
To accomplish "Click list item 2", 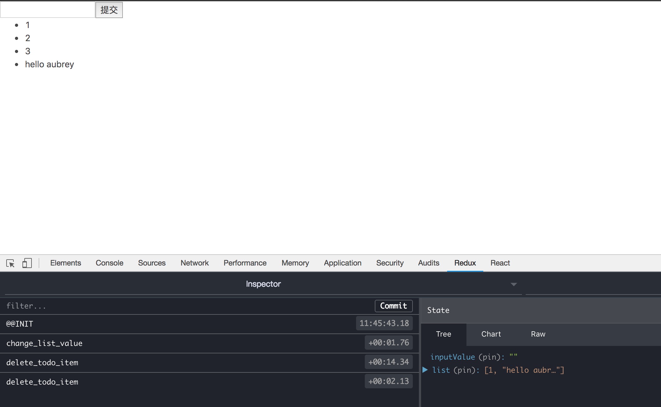I will 28,38.
